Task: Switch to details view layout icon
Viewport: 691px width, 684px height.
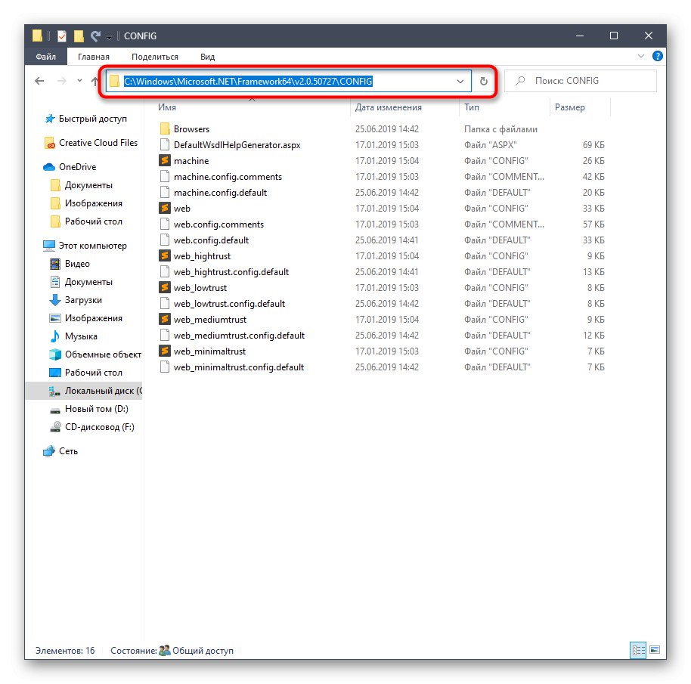Action: pos(638,650)
